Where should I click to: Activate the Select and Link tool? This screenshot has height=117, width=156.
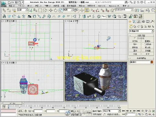(x=4, y=10)
